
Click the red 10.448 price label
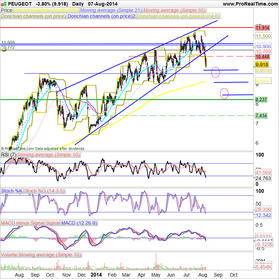263,57
